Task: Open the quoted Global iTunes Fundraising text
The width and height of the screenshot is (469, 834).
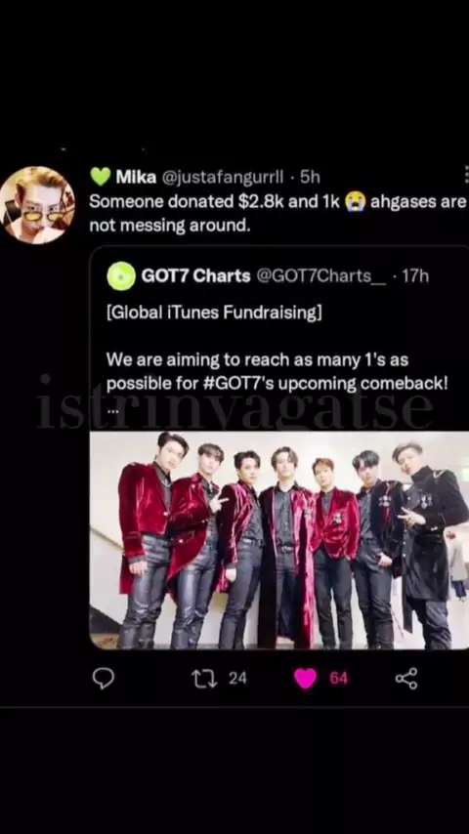Action: coord(214,313)
